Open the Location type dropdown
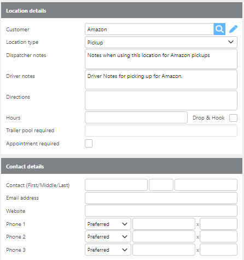This screenshot has width=244, height=260. [x=161, y=42]
